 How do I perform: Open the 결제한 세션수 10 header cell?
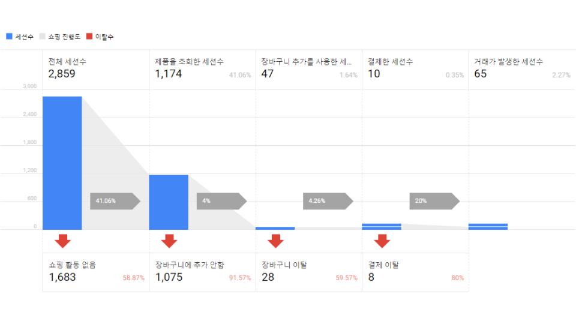415,70
